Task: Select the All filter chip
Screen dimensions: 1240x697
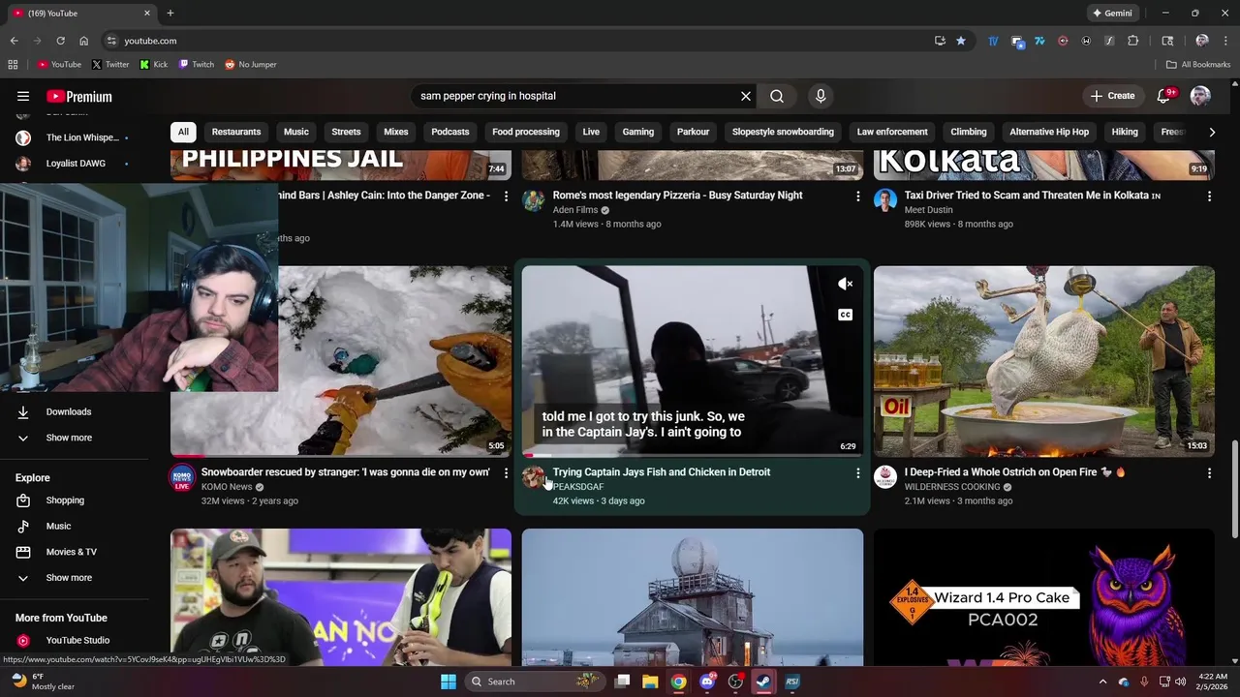Action: point(183,132)
